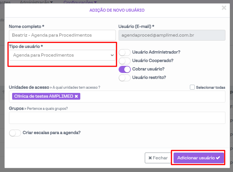233x172 pixels.
Task: Expand the Configurações menu
Action: tap(80, 2)
